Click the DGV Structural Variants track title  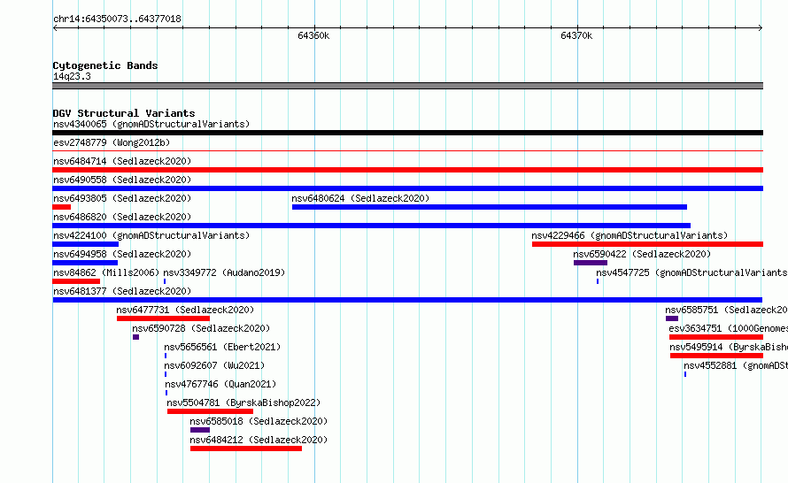124,113
